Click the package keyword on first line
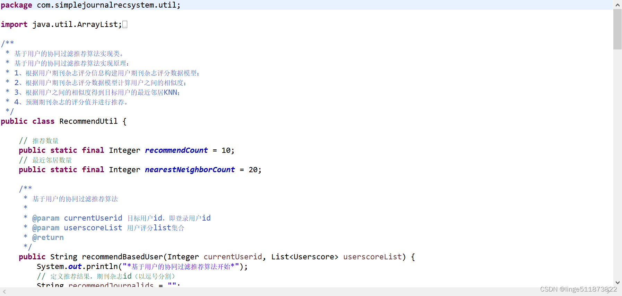622x296 pixels. click(16, 5)
